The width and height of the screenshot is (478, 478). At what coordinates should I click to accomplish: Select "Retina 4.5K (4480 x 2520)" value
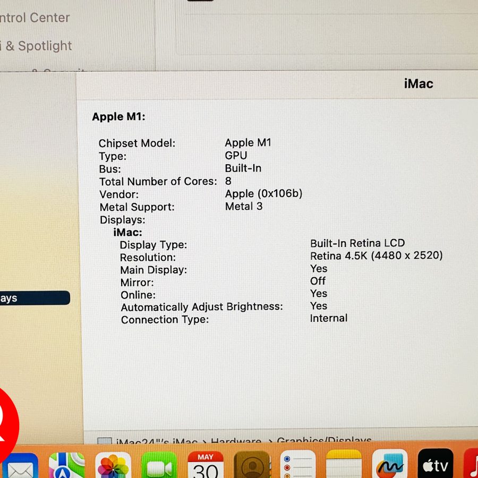pos(377,255)
